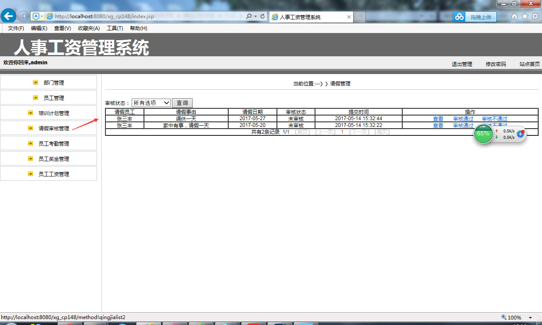The height and width of the screenshot is (325, 542).
Task: Click the 查询 button
Action: coord(182,103)
